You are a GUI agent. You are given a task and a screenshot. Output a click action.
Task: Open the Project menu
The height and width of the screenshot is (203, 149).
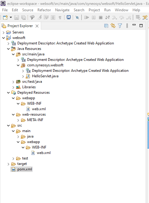coord(94,10)
